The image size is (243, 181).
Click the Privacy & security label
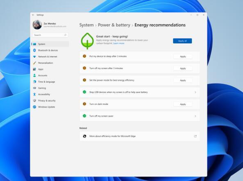[47, 101]
